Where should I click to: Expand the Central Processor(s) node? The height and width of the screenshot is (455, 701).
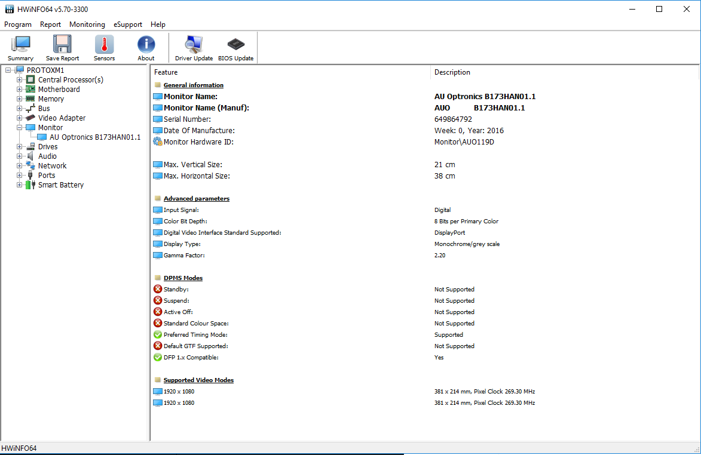coord(19,80)
